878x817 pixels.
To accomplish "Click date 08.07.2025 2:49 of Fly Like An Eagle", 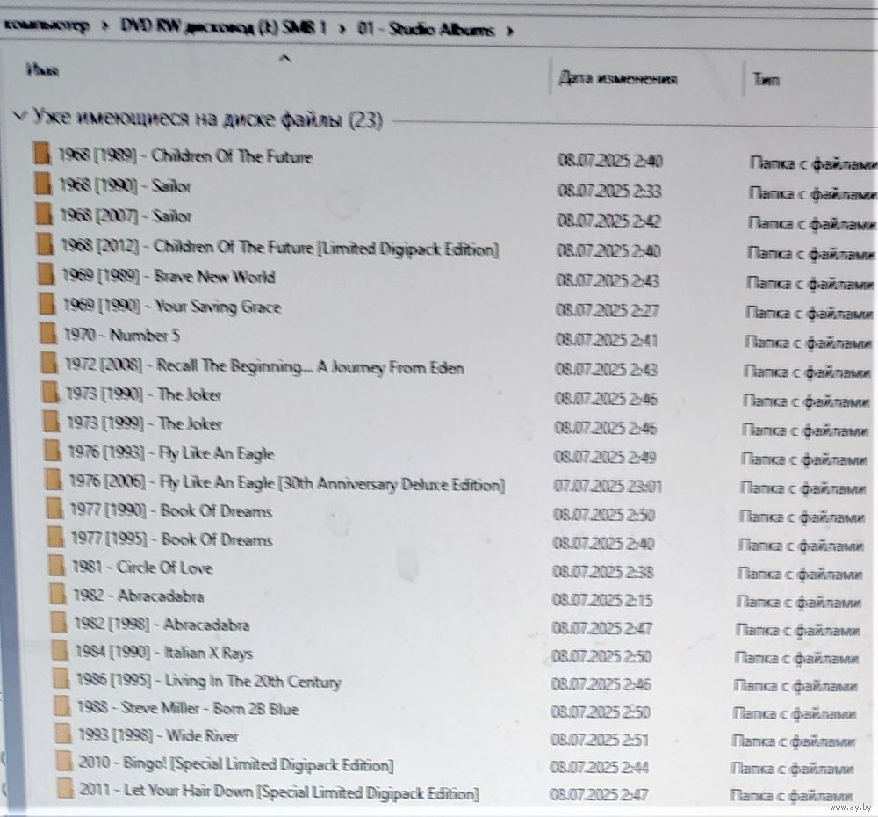I will 605,457.
